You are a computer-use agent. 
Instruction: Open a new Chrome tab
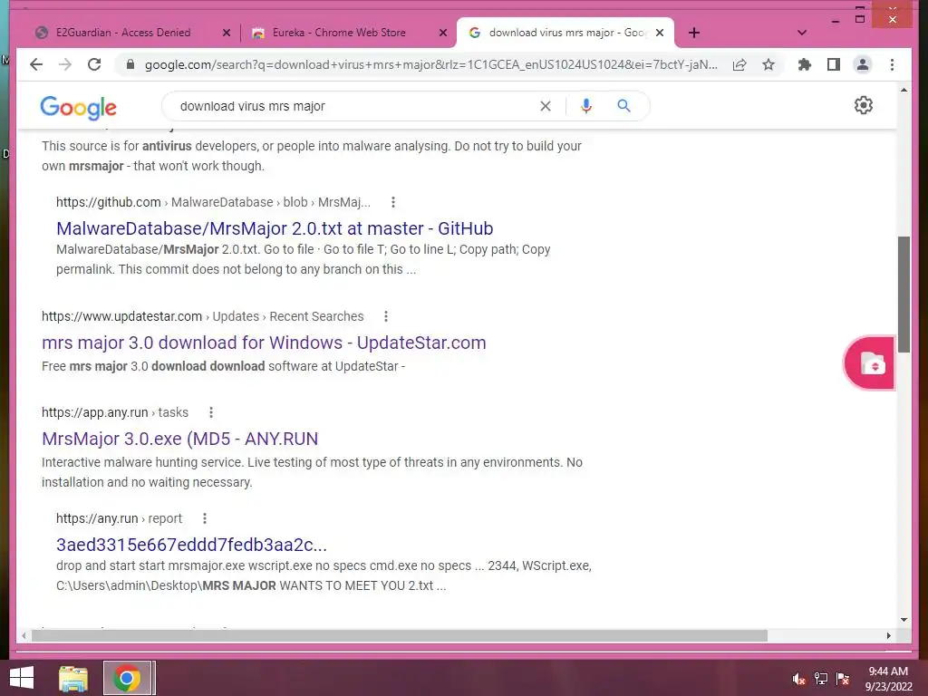(694, 33)
